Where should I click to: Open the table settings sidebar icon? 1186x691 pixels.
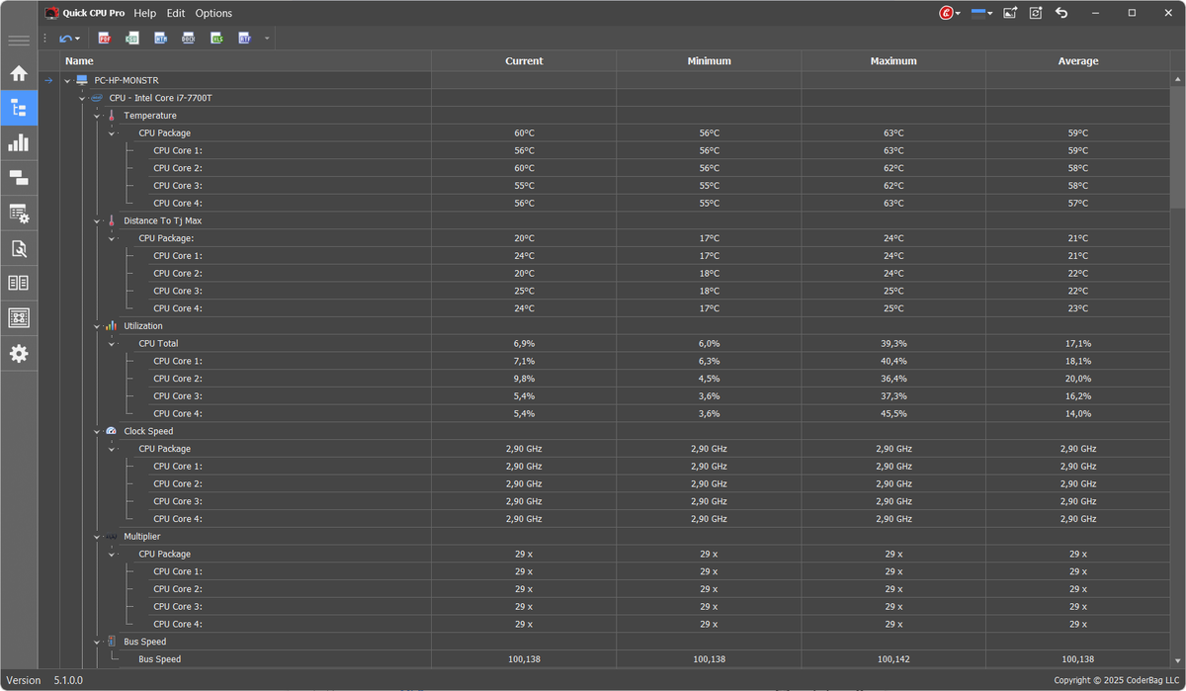19,213
